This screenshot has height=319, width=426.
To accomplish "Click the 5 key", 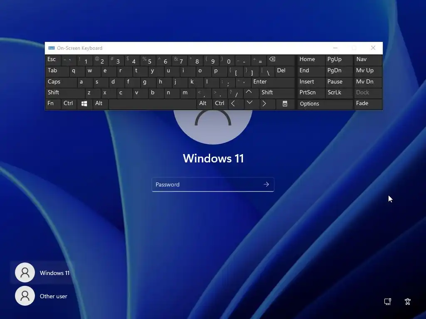I will [x=148, y=60].
